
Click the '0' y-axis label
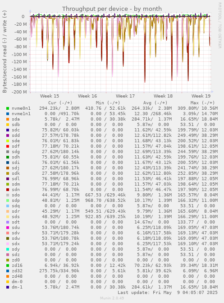point(23,17)
